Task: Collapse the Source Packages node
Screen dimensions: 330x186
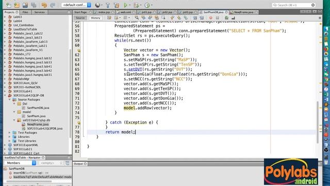Action: [10, 100]
